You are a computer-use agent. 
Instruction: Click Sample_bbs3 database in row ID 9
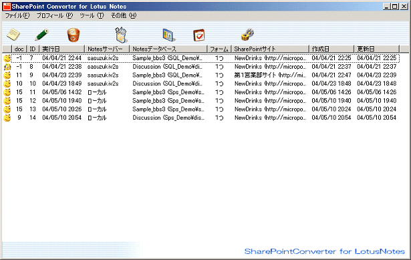167,76
